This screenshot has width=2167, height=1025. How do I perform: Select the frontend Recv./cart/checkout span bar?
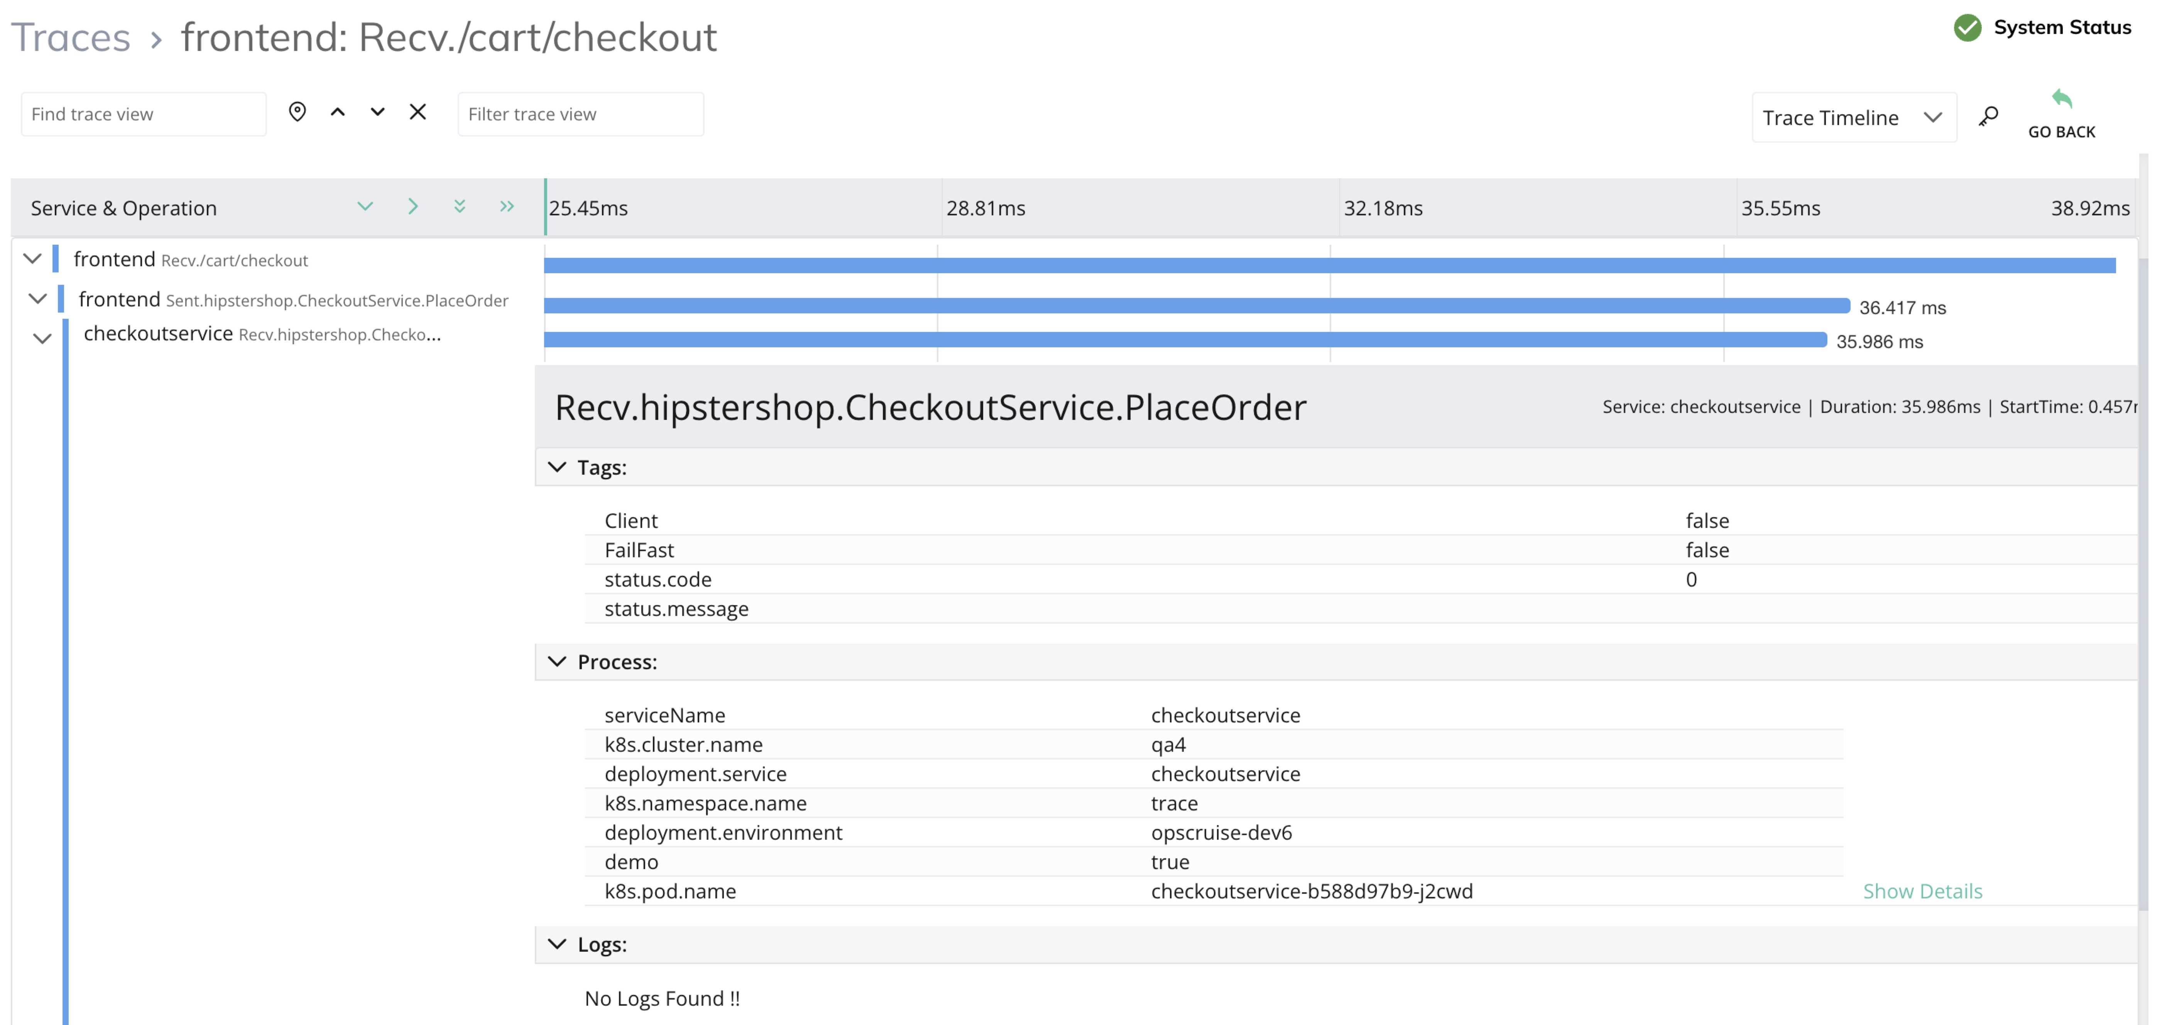(1329, 265)
